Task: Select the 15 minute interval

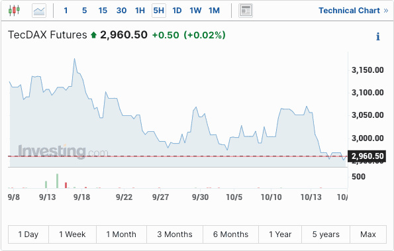Action: [103, 11]
